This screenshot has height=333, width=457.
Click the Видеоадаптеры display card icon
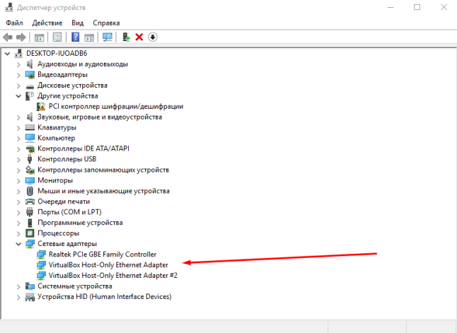[30, 74]
